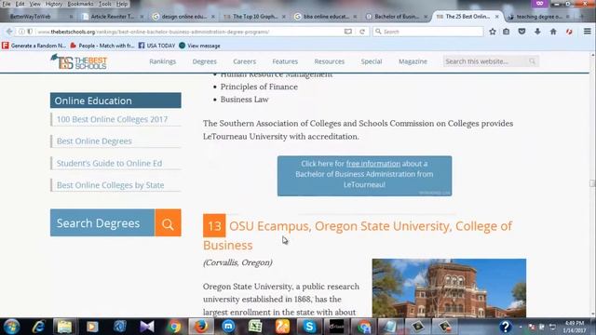Open the downloads arrow icon
596x335 pixels.
point(537,32)
